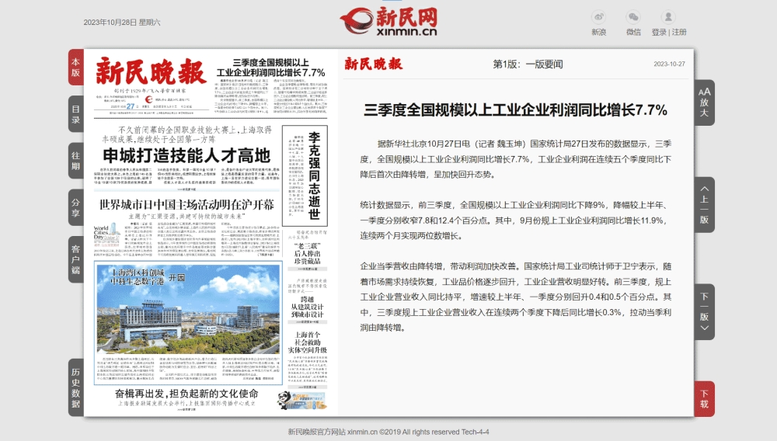The width and height of the screenshot is (777, 441).
Task: Open the 新民网 xinmin.cn logo
Action: (x=388, y=21)
